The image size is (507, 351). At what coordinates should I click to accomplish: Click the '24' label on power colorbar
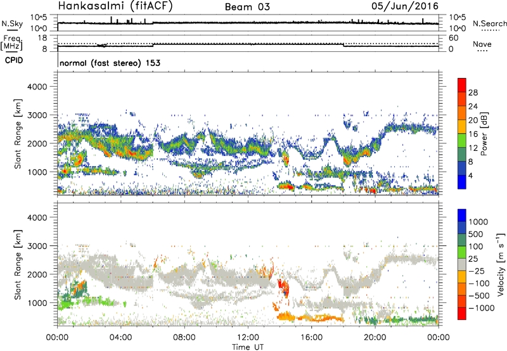click(x=473, y=106)
